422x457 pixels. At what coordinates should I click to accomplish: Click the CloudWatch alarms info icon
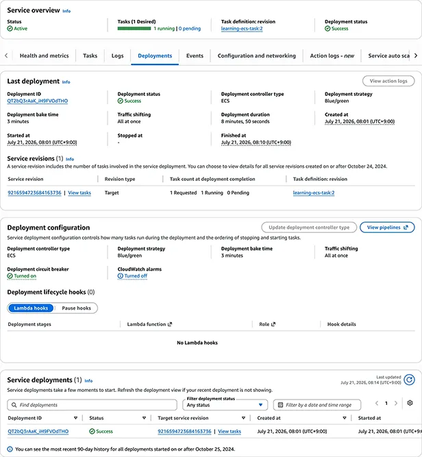pos(120,275)
